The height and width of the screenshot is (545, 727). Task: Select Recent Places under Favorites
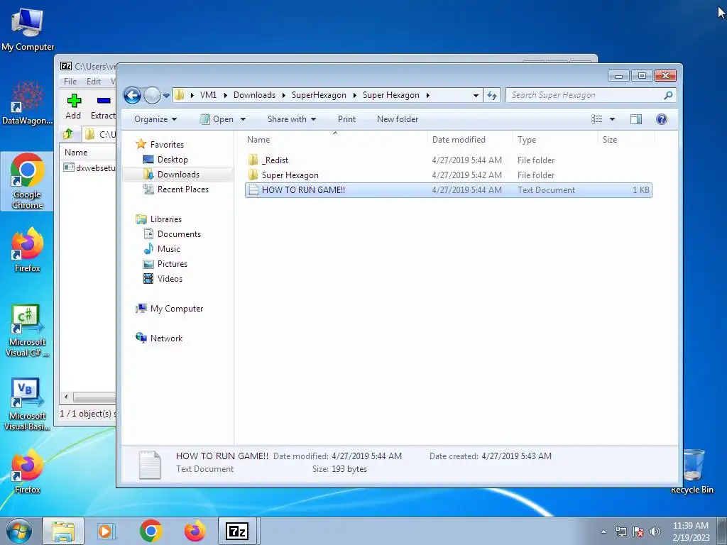click(x=182, y=189)
